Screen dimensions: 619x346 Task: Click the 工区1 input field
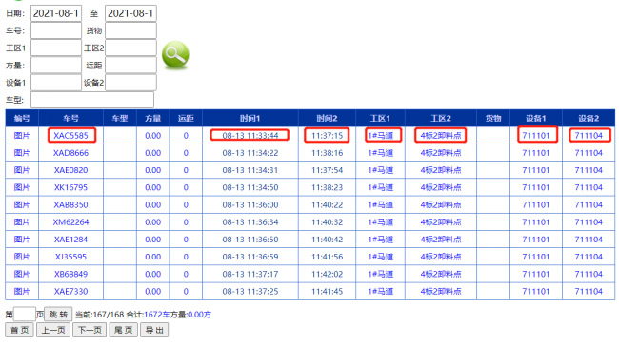coord(56,48)
